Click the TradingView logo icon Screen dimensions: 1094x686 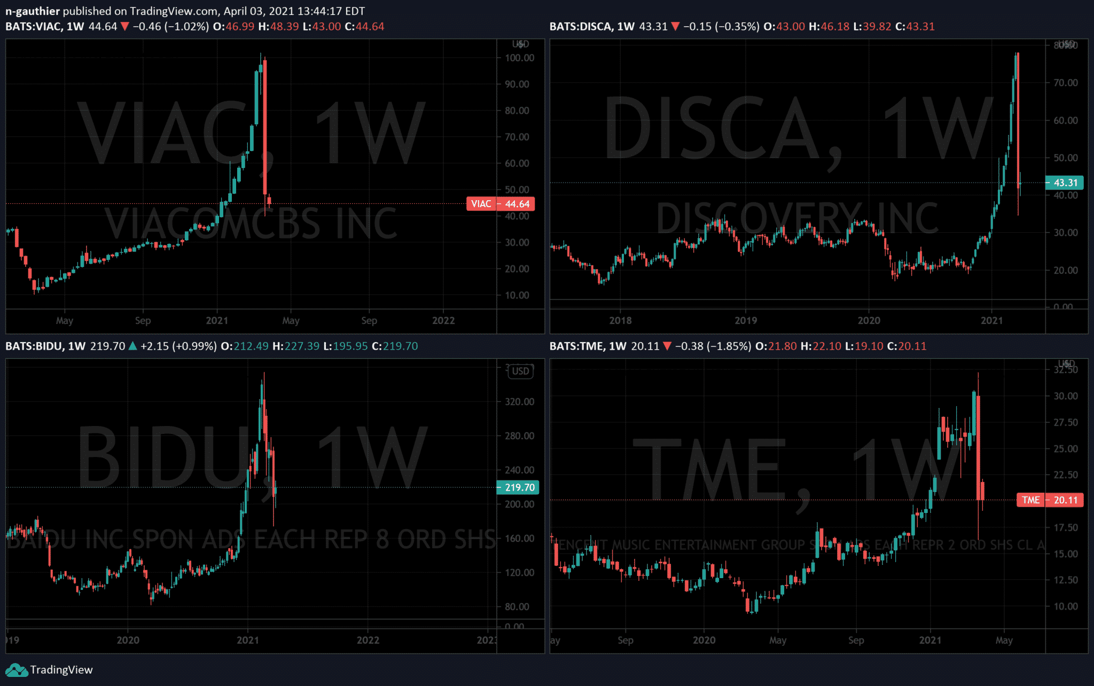(x=16, y=670)
